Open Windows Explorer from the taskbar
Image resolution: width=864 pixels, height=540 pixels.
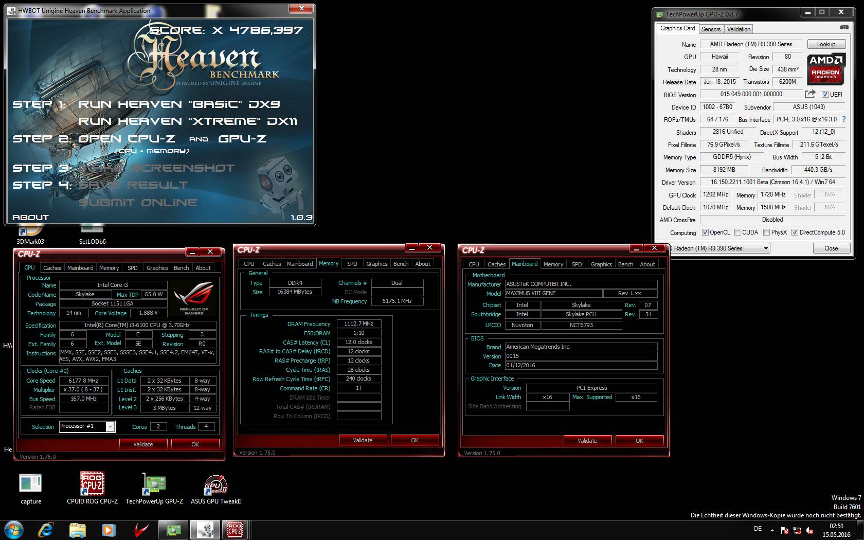77,530
